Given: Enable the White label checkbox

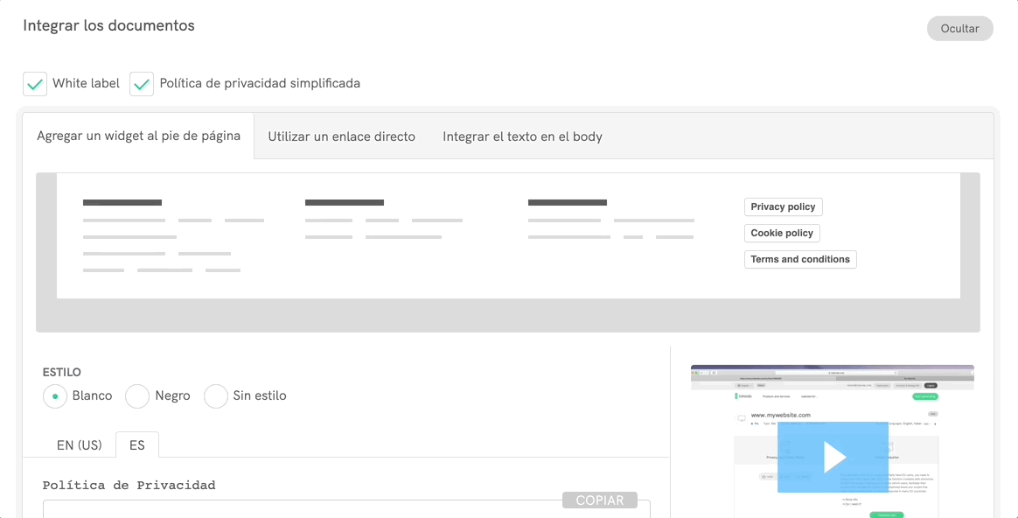Looking at the screenshot, I should pyautogui.click(x=35, y=84).
